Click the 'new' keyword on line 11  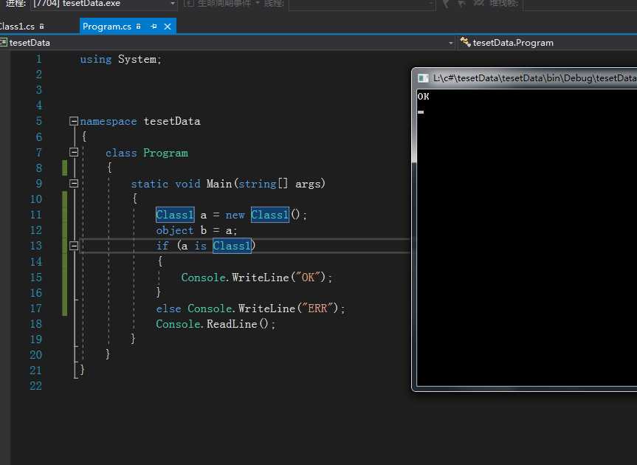[x=235, y=215]
